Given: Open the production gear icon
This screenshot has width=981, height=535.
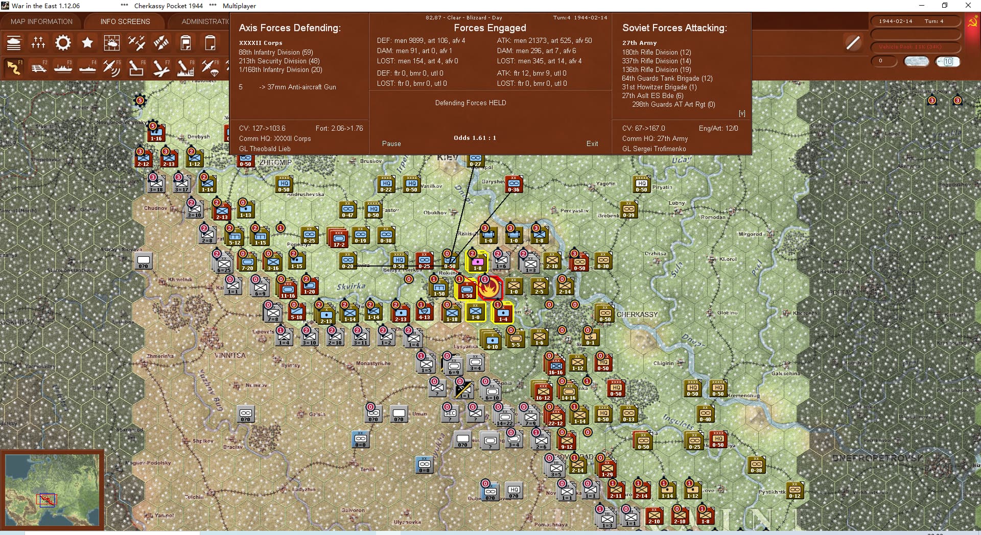Looking at the screenshot, I should coord(63,43).
